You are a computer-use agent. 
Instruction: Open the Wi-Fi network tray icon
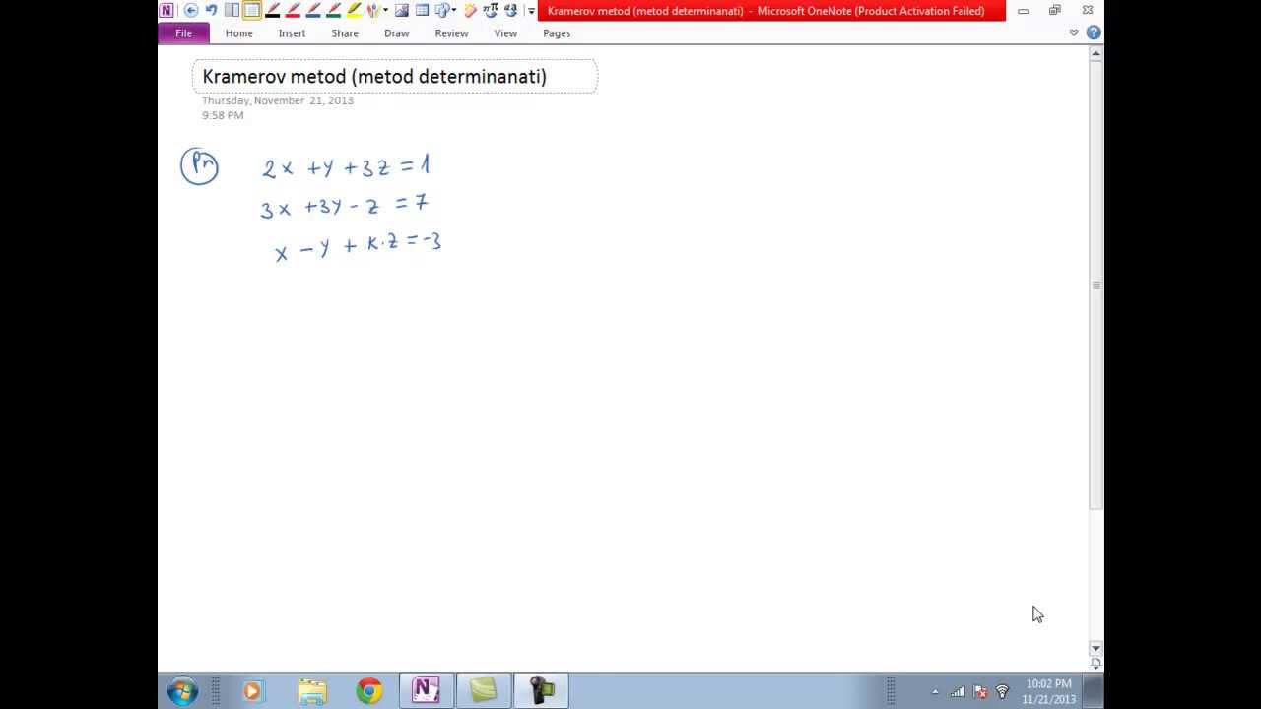point(1003,692)
